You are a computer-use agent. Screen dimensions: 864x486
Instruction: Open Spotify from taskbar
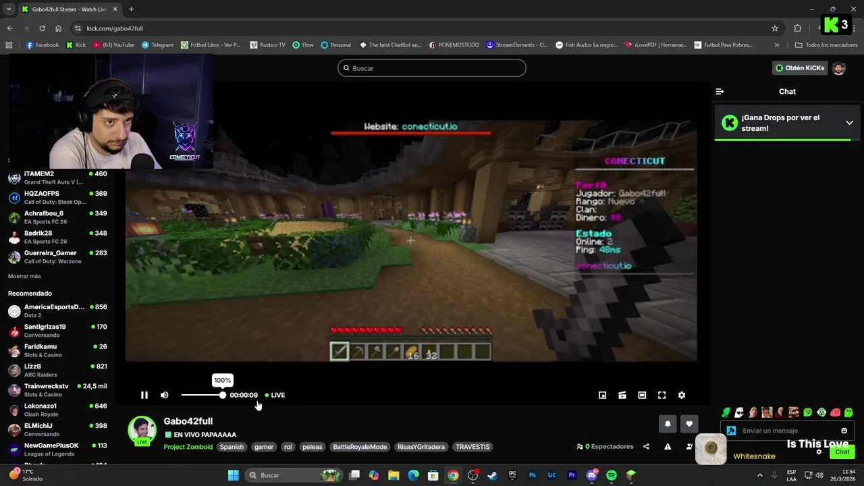(611, 475)
